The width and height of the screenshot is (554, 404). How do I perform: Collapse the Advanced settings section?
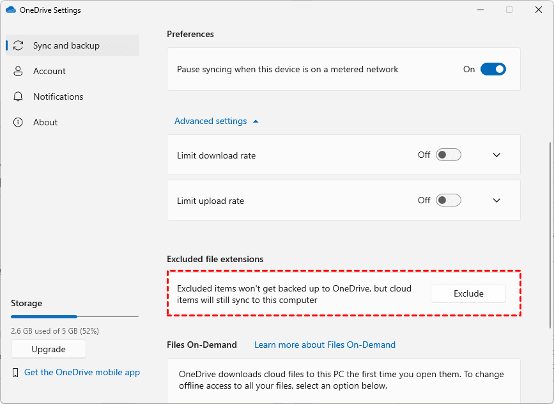216,121
